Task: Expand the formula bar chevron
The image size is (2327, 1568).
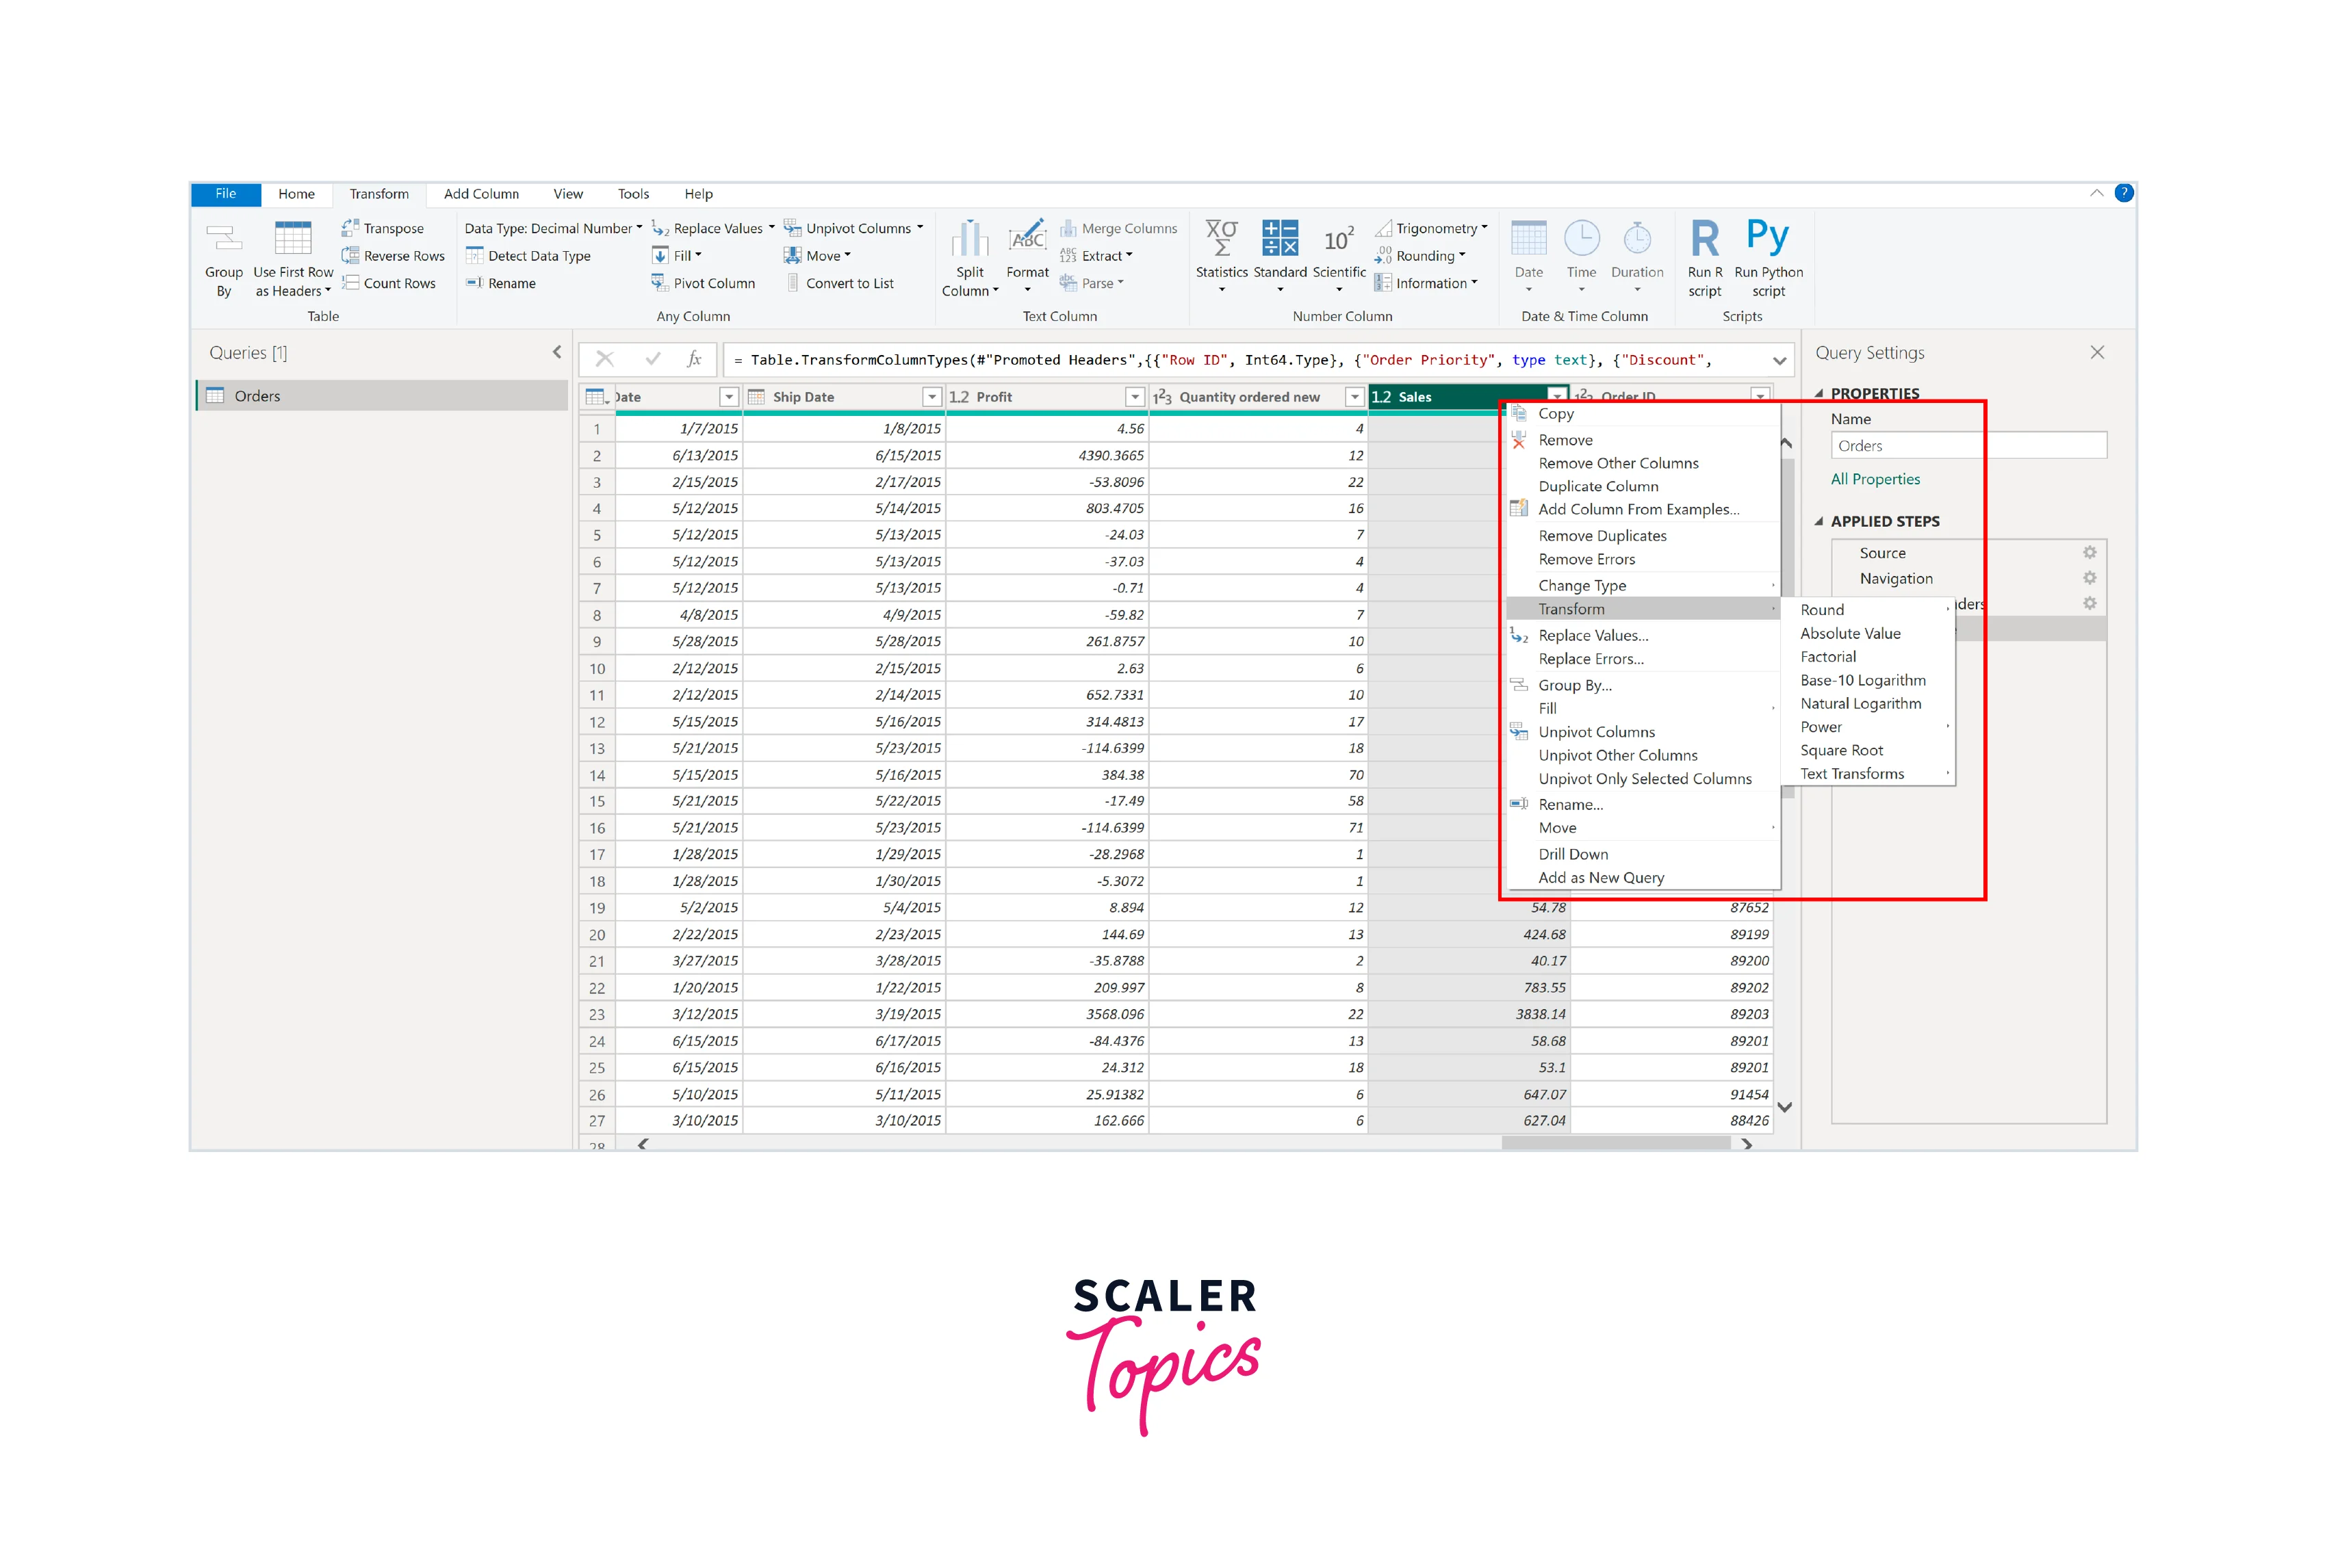Action: [x=1779, y=361]
